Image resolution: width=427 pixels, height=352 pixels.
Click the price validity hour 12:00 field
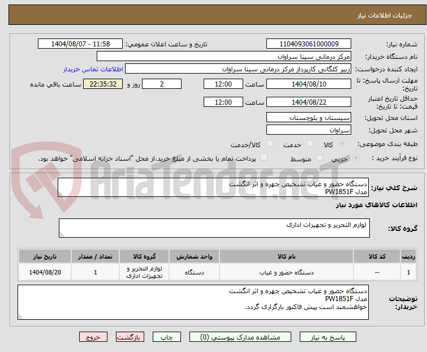[x=223, y=102]
